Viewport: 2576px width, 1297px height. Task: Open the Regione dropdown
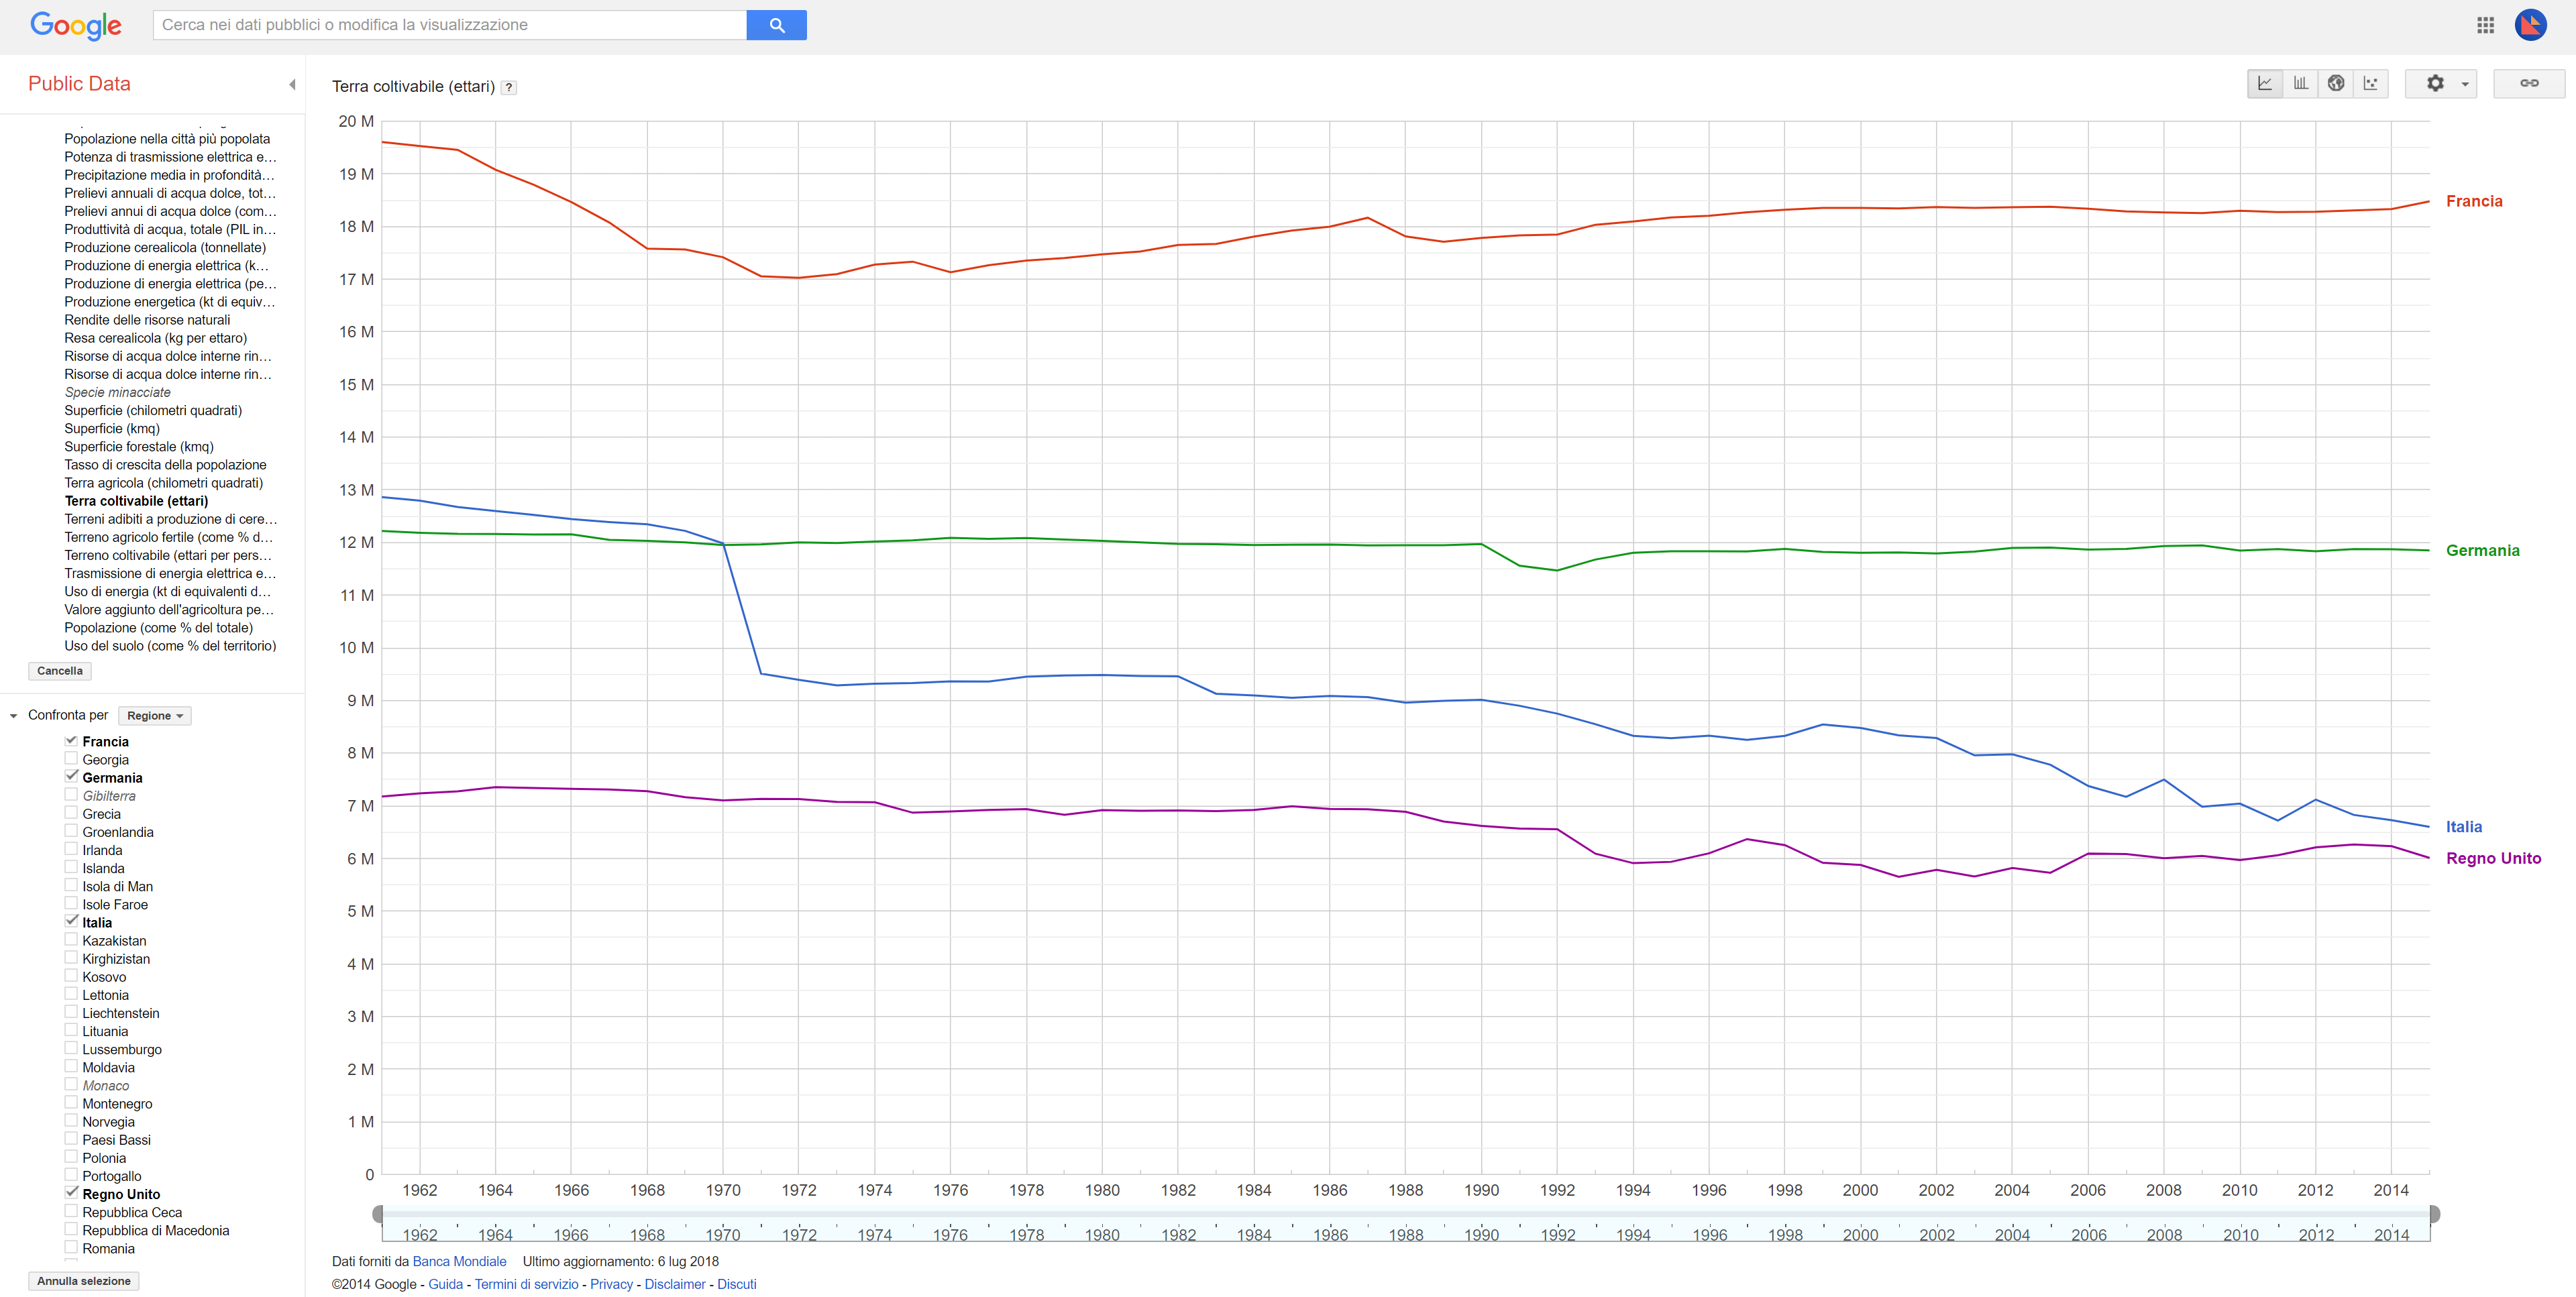154,716
